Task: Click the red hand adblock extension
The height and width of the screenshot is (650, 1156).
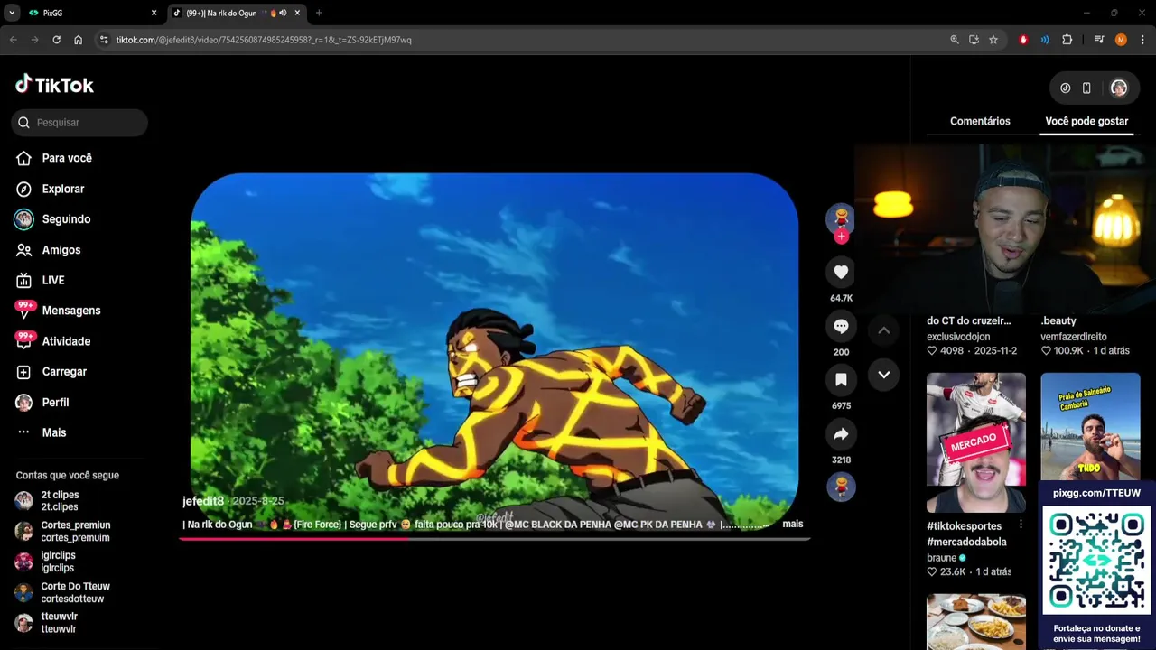Action: (1023, 40)
